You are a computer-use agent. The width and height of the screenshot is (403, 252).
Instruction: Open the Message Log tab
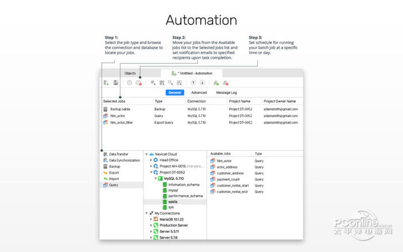click(x=226, y=93)
